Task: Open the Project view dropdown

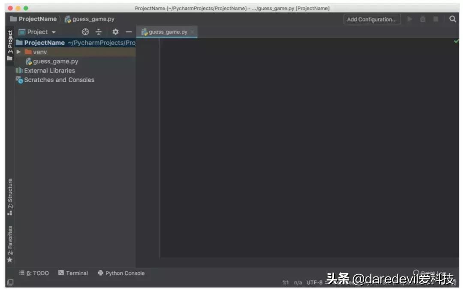Action: pyautogui.click(x=38, y=32)
